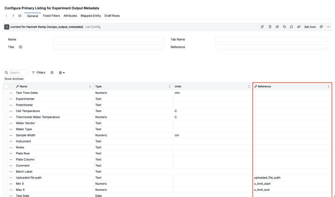Open row menu for Batch Label
This screenshot has height=197, width=335.
11,171
